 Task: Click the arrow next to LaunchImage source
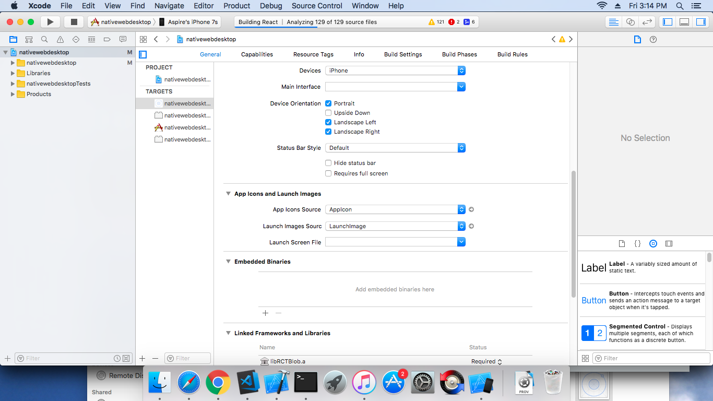(471, 226)
